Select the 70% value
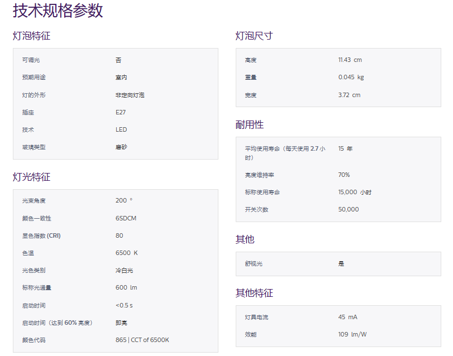This screenshot has height=356, width=453. tap(344, 175)
